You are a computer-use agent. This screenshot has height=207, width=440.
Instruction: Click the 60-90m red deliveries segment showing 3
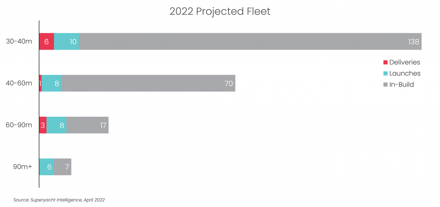point(43,125)
